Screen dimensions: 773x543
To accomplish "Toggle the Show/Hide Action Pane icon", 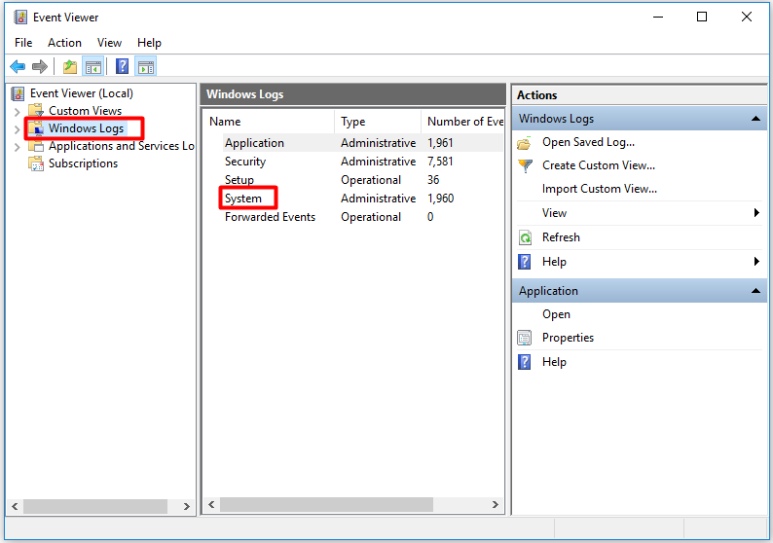I will [146, 67].
